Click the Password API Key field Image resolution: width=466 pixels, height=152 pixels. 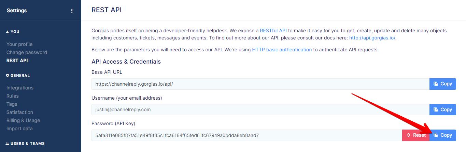[247, 135]
